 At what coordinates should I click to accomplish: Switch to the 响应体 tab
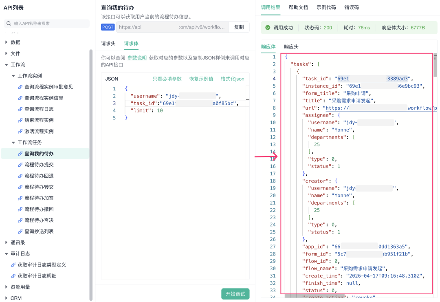pos(268,46)
